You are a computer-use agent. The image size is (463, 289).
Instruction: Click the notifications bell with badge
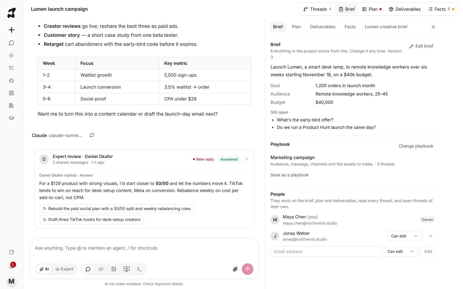tap(11, 266)
